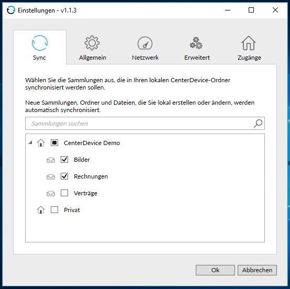Enable the Verträge checkbox

(x=64, y=193)
